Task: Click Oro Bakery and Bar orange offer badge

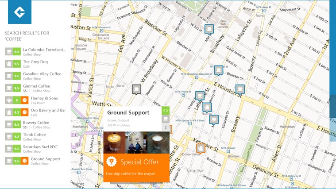Action: point(25,112)
